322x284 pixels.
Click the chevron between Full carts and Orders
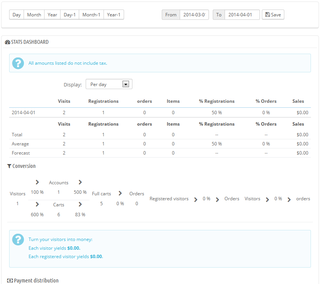coord(120,193)
